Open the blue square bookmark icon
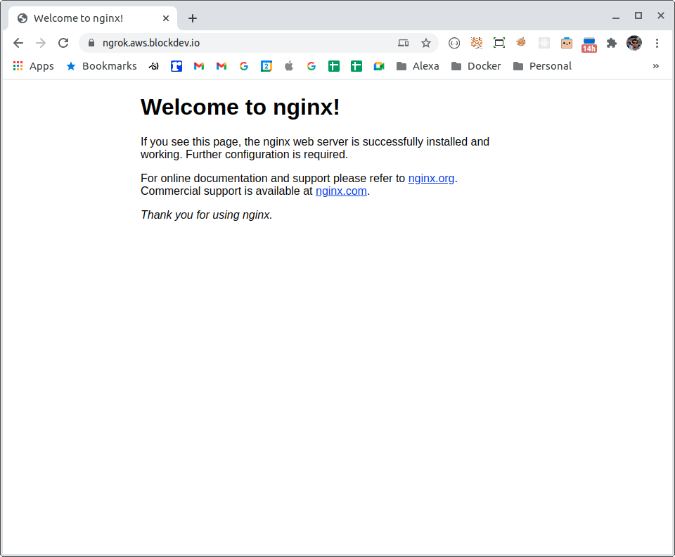This screenshot has height=557, width=675. (176, 66)
